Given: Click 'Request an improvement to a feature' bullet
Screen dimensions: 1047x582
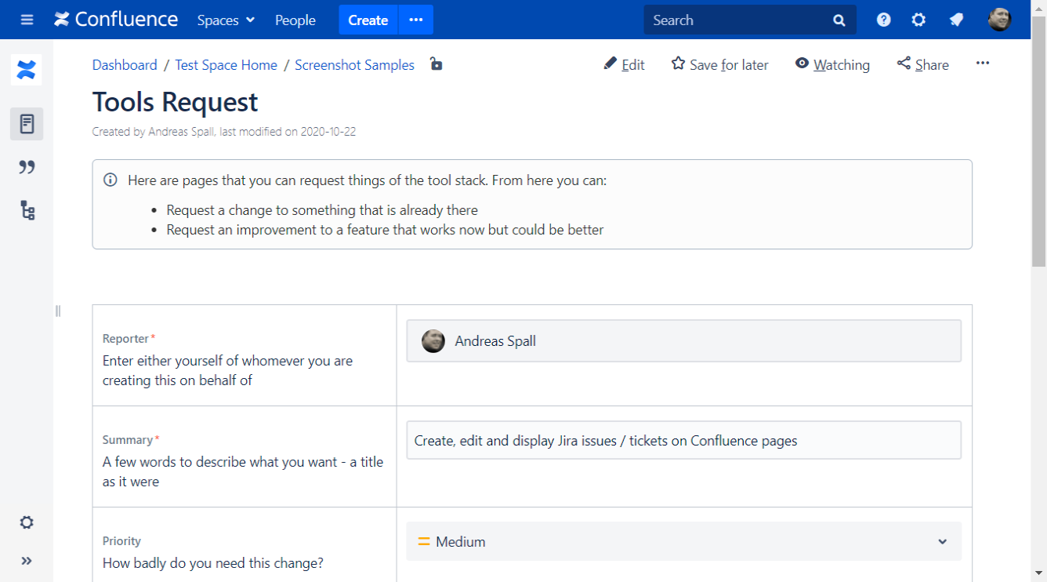Looking at the screenshot, I should [x=385, y=230].
